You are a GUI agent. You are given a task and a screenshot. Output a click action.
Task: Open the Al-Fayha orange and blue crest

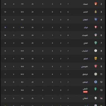(x=96, y=35)
